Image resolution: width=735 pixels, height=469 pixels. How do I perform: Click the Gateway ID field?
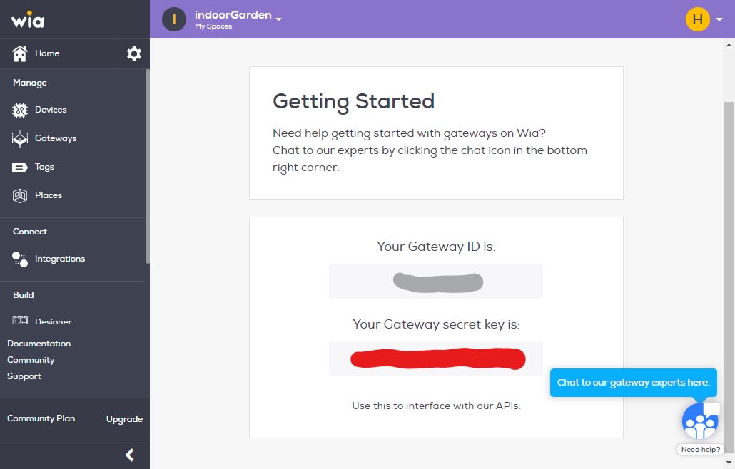pyautogui.click(x=436, y=282)
